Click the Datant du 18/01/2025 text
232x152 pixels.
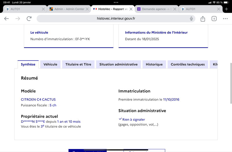(x=142, y=39)
